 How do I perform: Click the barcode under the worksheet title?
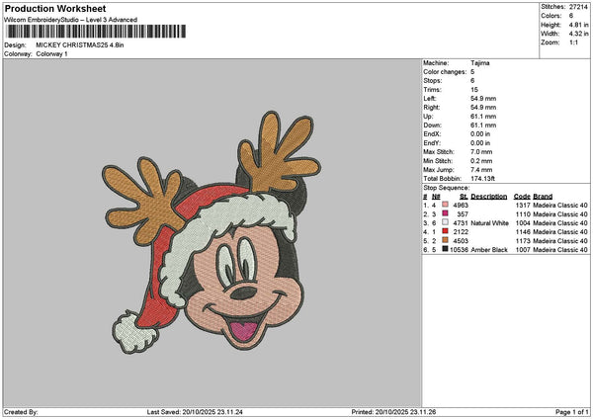point(96,32)
